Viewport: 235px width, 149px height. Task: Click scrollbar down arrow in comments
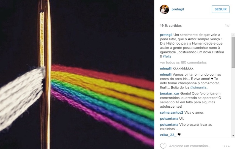tap(233, 136)
